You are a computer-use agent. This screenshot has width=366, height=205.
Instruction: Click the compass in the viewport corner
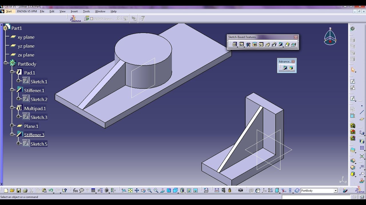(x=330, y=36)
